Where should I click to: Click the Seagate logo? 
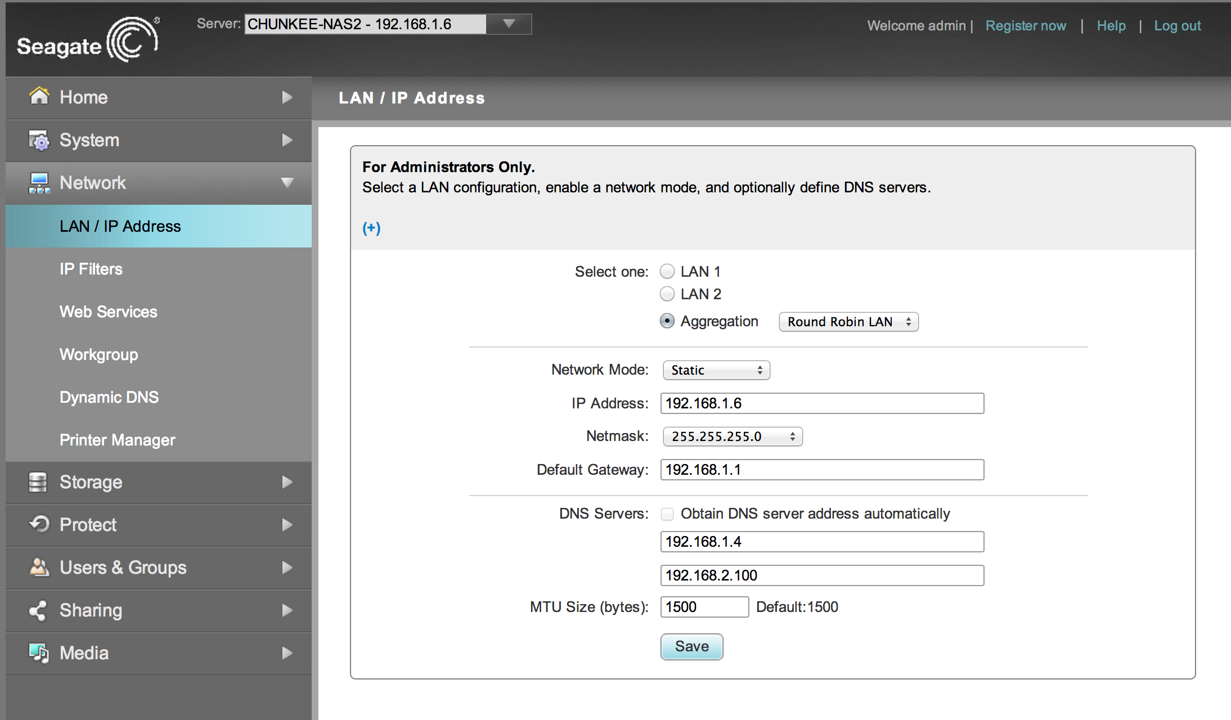click(x=88, y=39)
